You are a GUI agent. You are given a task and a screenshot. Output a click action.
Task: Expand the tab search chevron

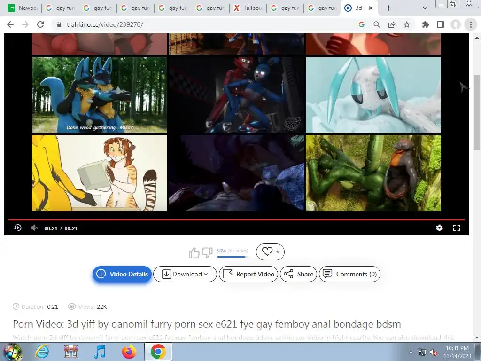tap(425, 8)
